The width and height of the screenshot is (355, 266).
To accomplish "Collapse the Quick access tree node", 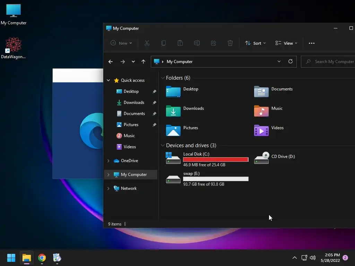I will point(109,80).
